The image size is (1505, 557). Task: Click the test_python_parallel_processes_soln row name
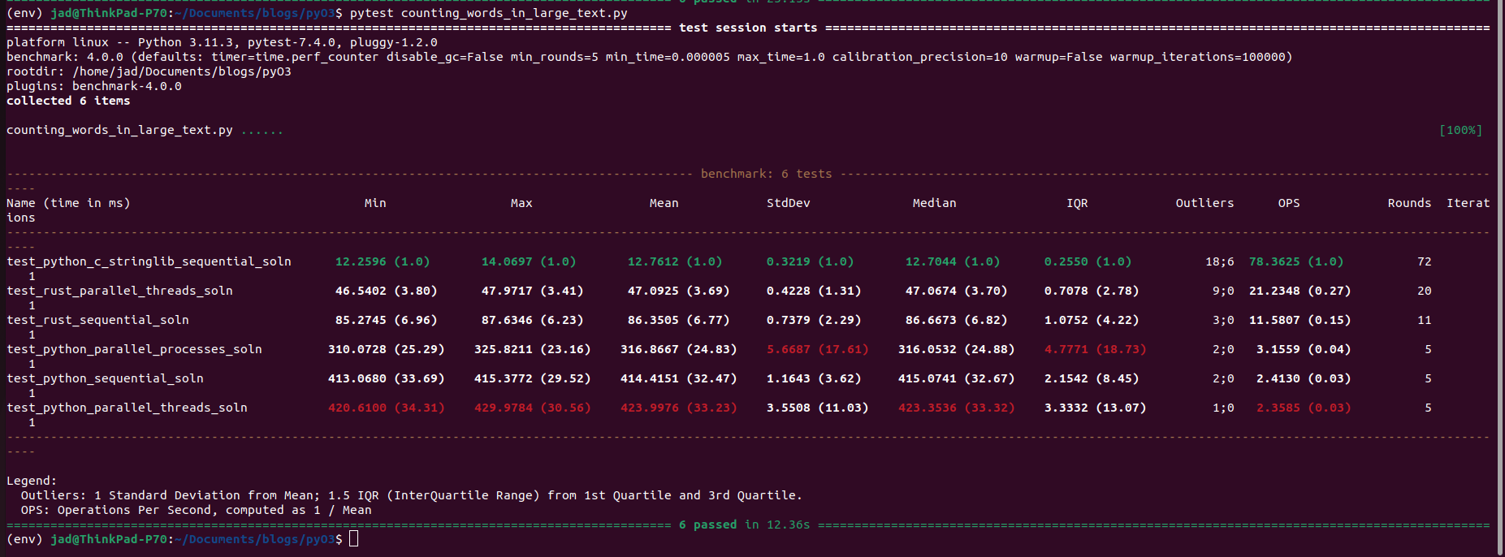click(134, 349)
